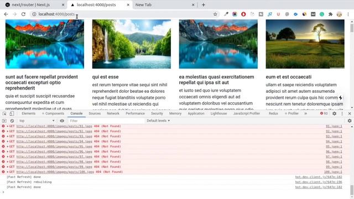Viewport: 354px width, 199px height.
Task: Go back using the browser back arrow
Action: [6, 14]
